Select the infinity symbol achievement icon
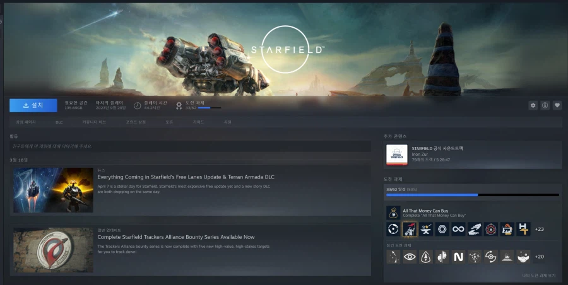Image resolution: width=568 pixels, height=285 pixels. tap(458, 229)
